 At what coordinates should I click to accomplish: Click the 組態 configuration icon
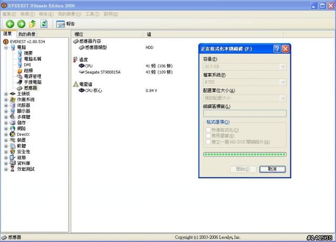pyautogui.click(x=13, y=157)
